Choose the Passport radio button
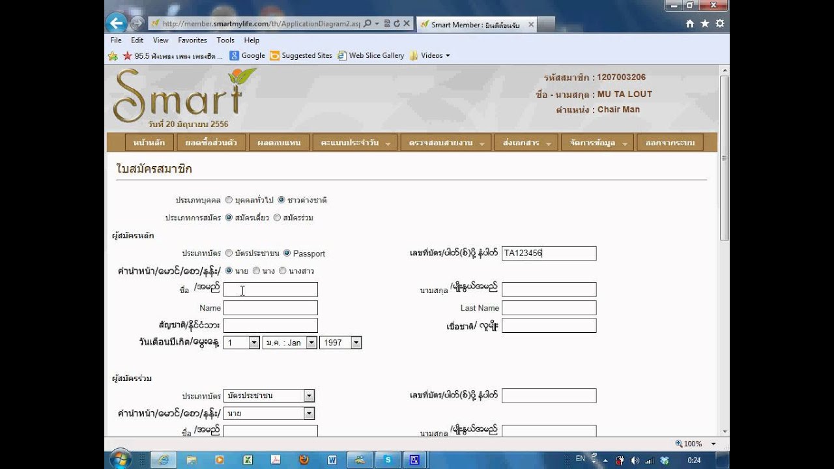Viewport: 834px width, 469px height. 287,253
